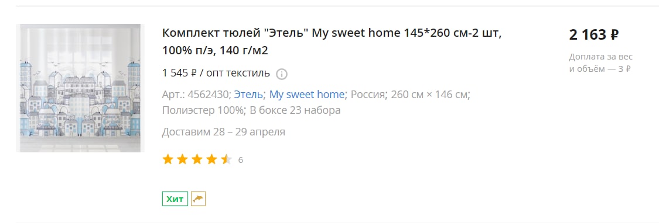
Task: Click the green Хит badge
Action: pos(175,199)
